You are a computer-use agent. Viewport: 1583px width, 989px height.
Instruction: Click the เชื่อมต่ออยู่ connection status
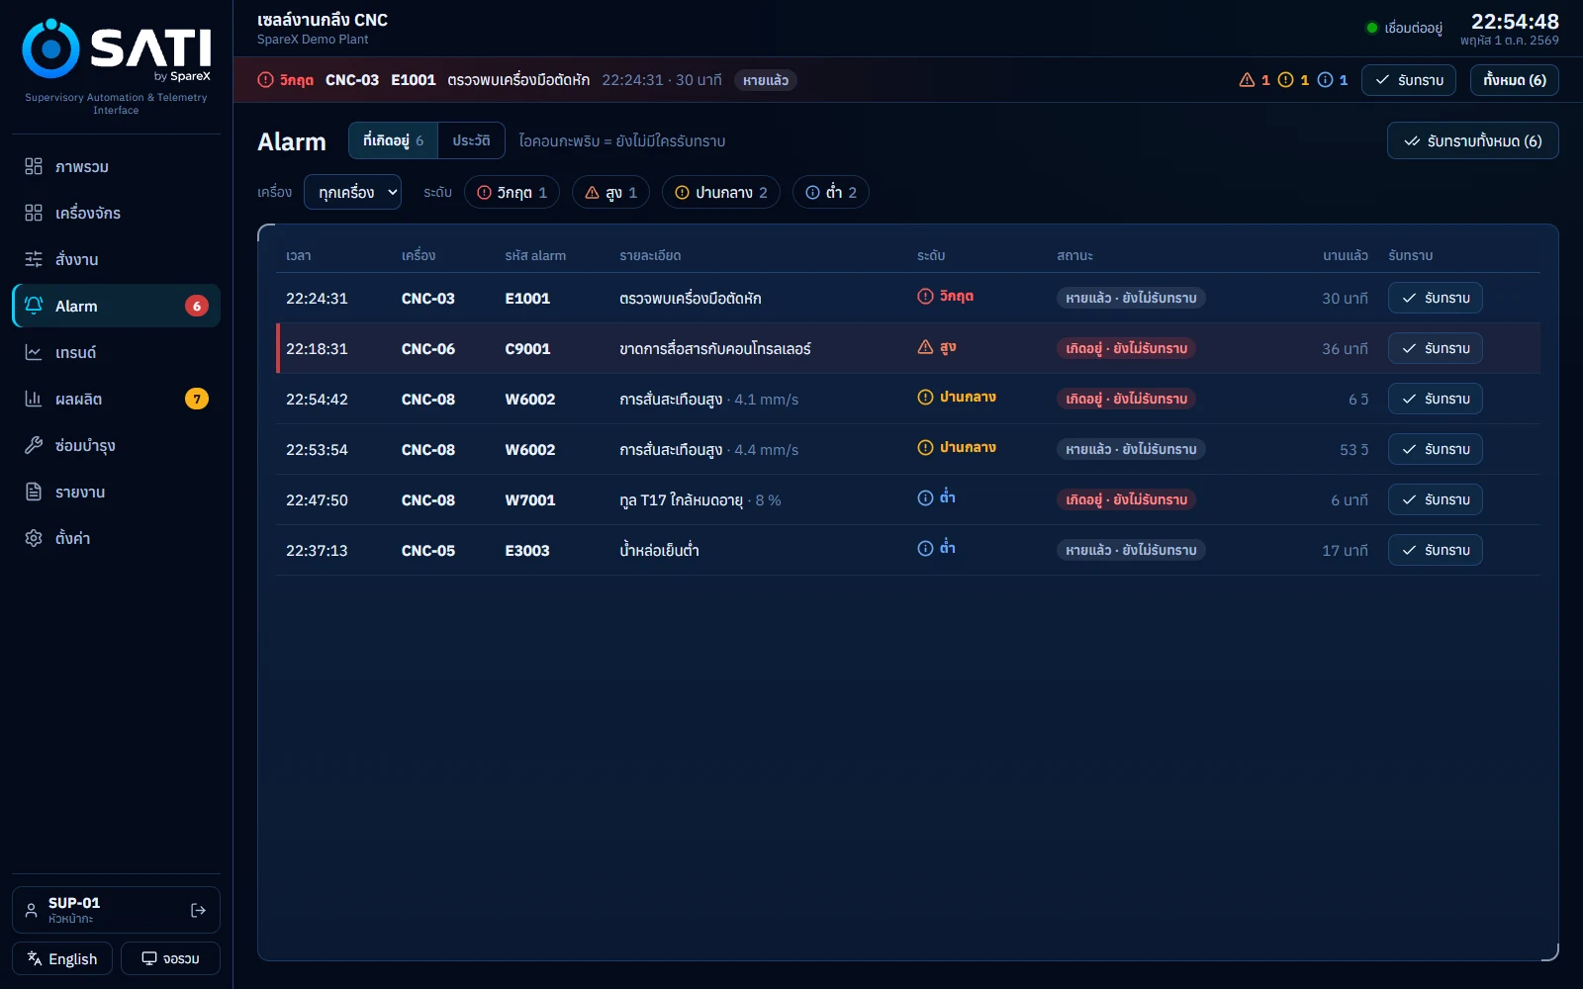(x=1404, y=28)
